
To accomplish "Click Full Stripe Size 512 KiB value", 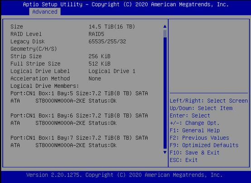I will coord(99,64).
